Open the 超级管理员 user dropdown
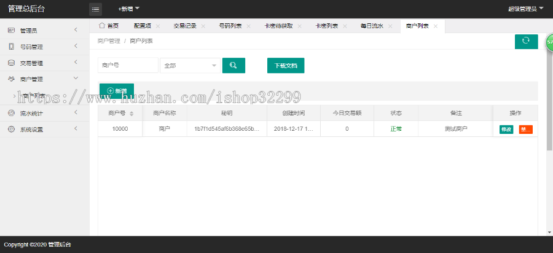The image size is (553, 253). (525, 9)
